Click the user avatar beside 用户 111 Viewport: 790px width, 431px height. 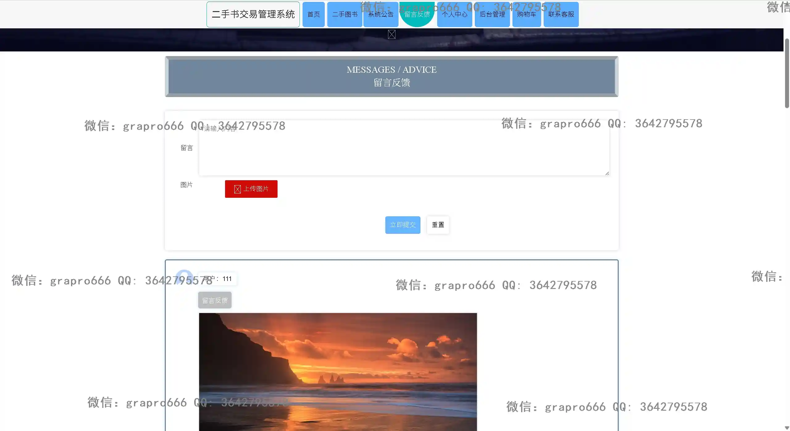click(x=184, y=278)
